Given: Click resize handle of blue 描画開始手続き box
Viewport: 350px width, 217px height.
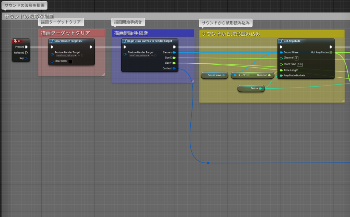Looking at the screenshot, I should coord(192,81).
